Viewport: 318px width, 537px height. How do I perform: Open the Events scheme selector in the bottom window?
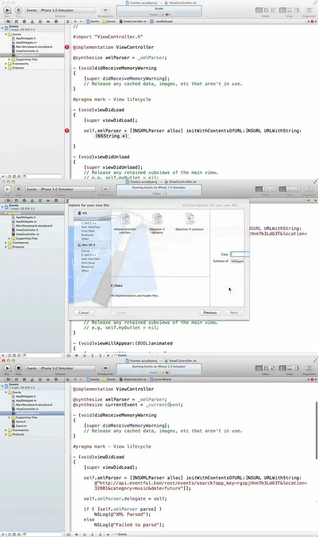(x=31, y=368)
